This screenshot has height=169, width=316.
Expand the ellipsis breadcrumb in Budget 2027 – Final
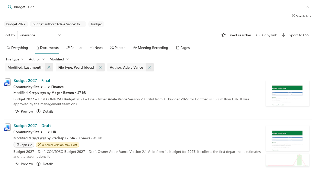tap(45, 87)
